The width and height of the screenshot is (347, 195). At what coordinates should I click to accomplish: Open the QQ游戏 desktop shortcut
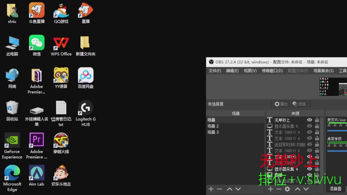click(61, 13)
